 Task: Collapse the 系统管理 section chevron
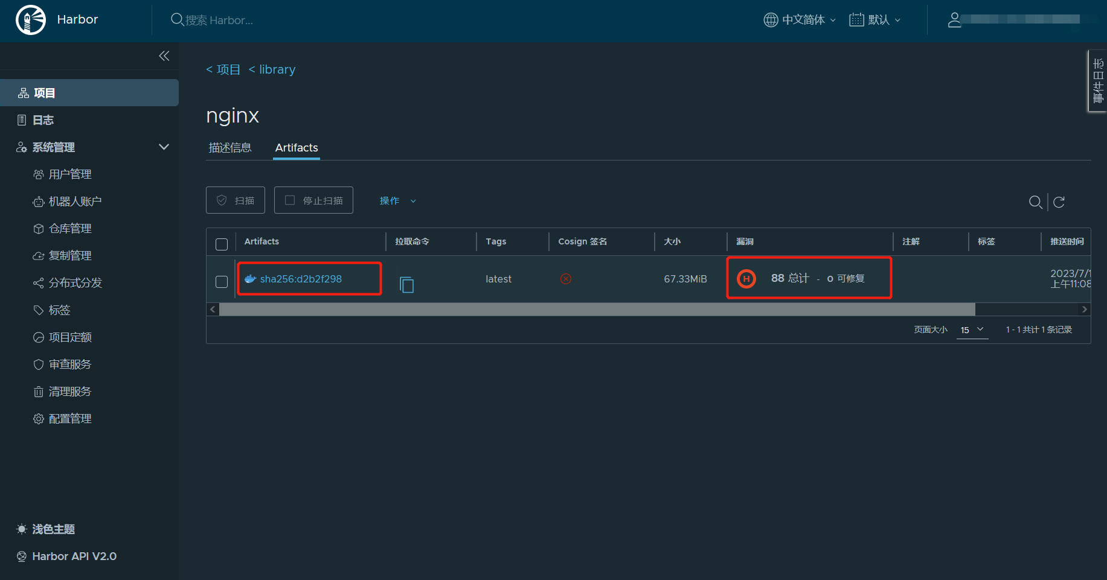[164, 147]
